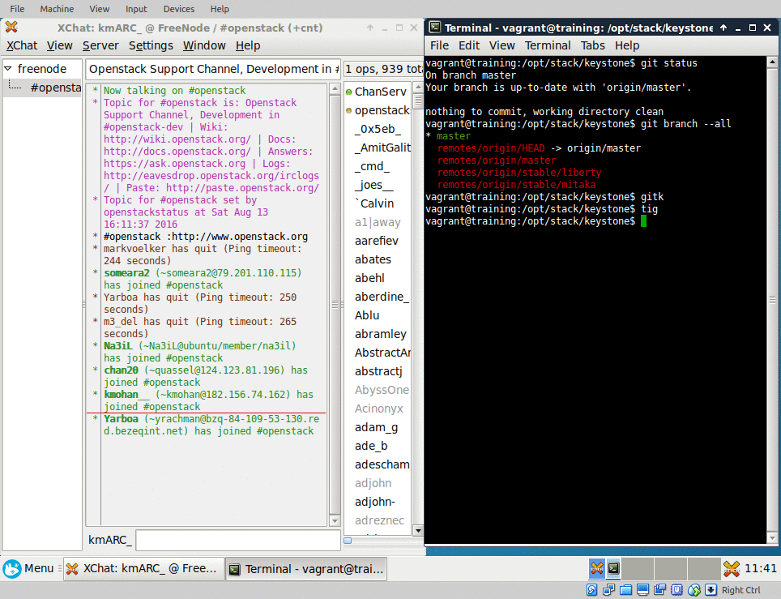Click the XChat logo icon in window corner
This screenshot has width=781, height=599.
click(11, 27)
